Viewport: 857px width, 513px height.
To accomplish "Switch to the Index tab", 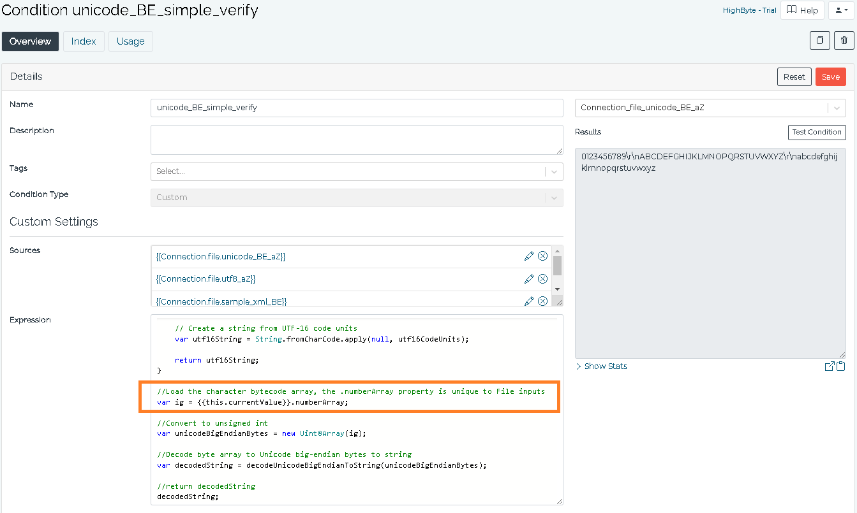I will pyautogui.click(x=84, y=41).
